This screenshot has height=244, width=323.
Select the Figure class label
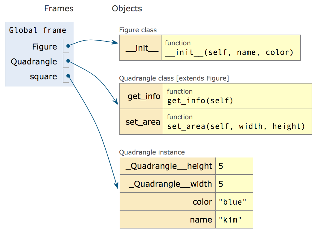[x=138, y=30]
